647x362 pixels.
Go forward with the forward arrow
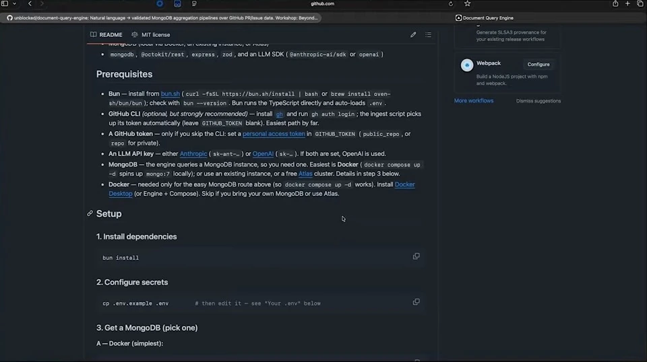coord(42,4)
